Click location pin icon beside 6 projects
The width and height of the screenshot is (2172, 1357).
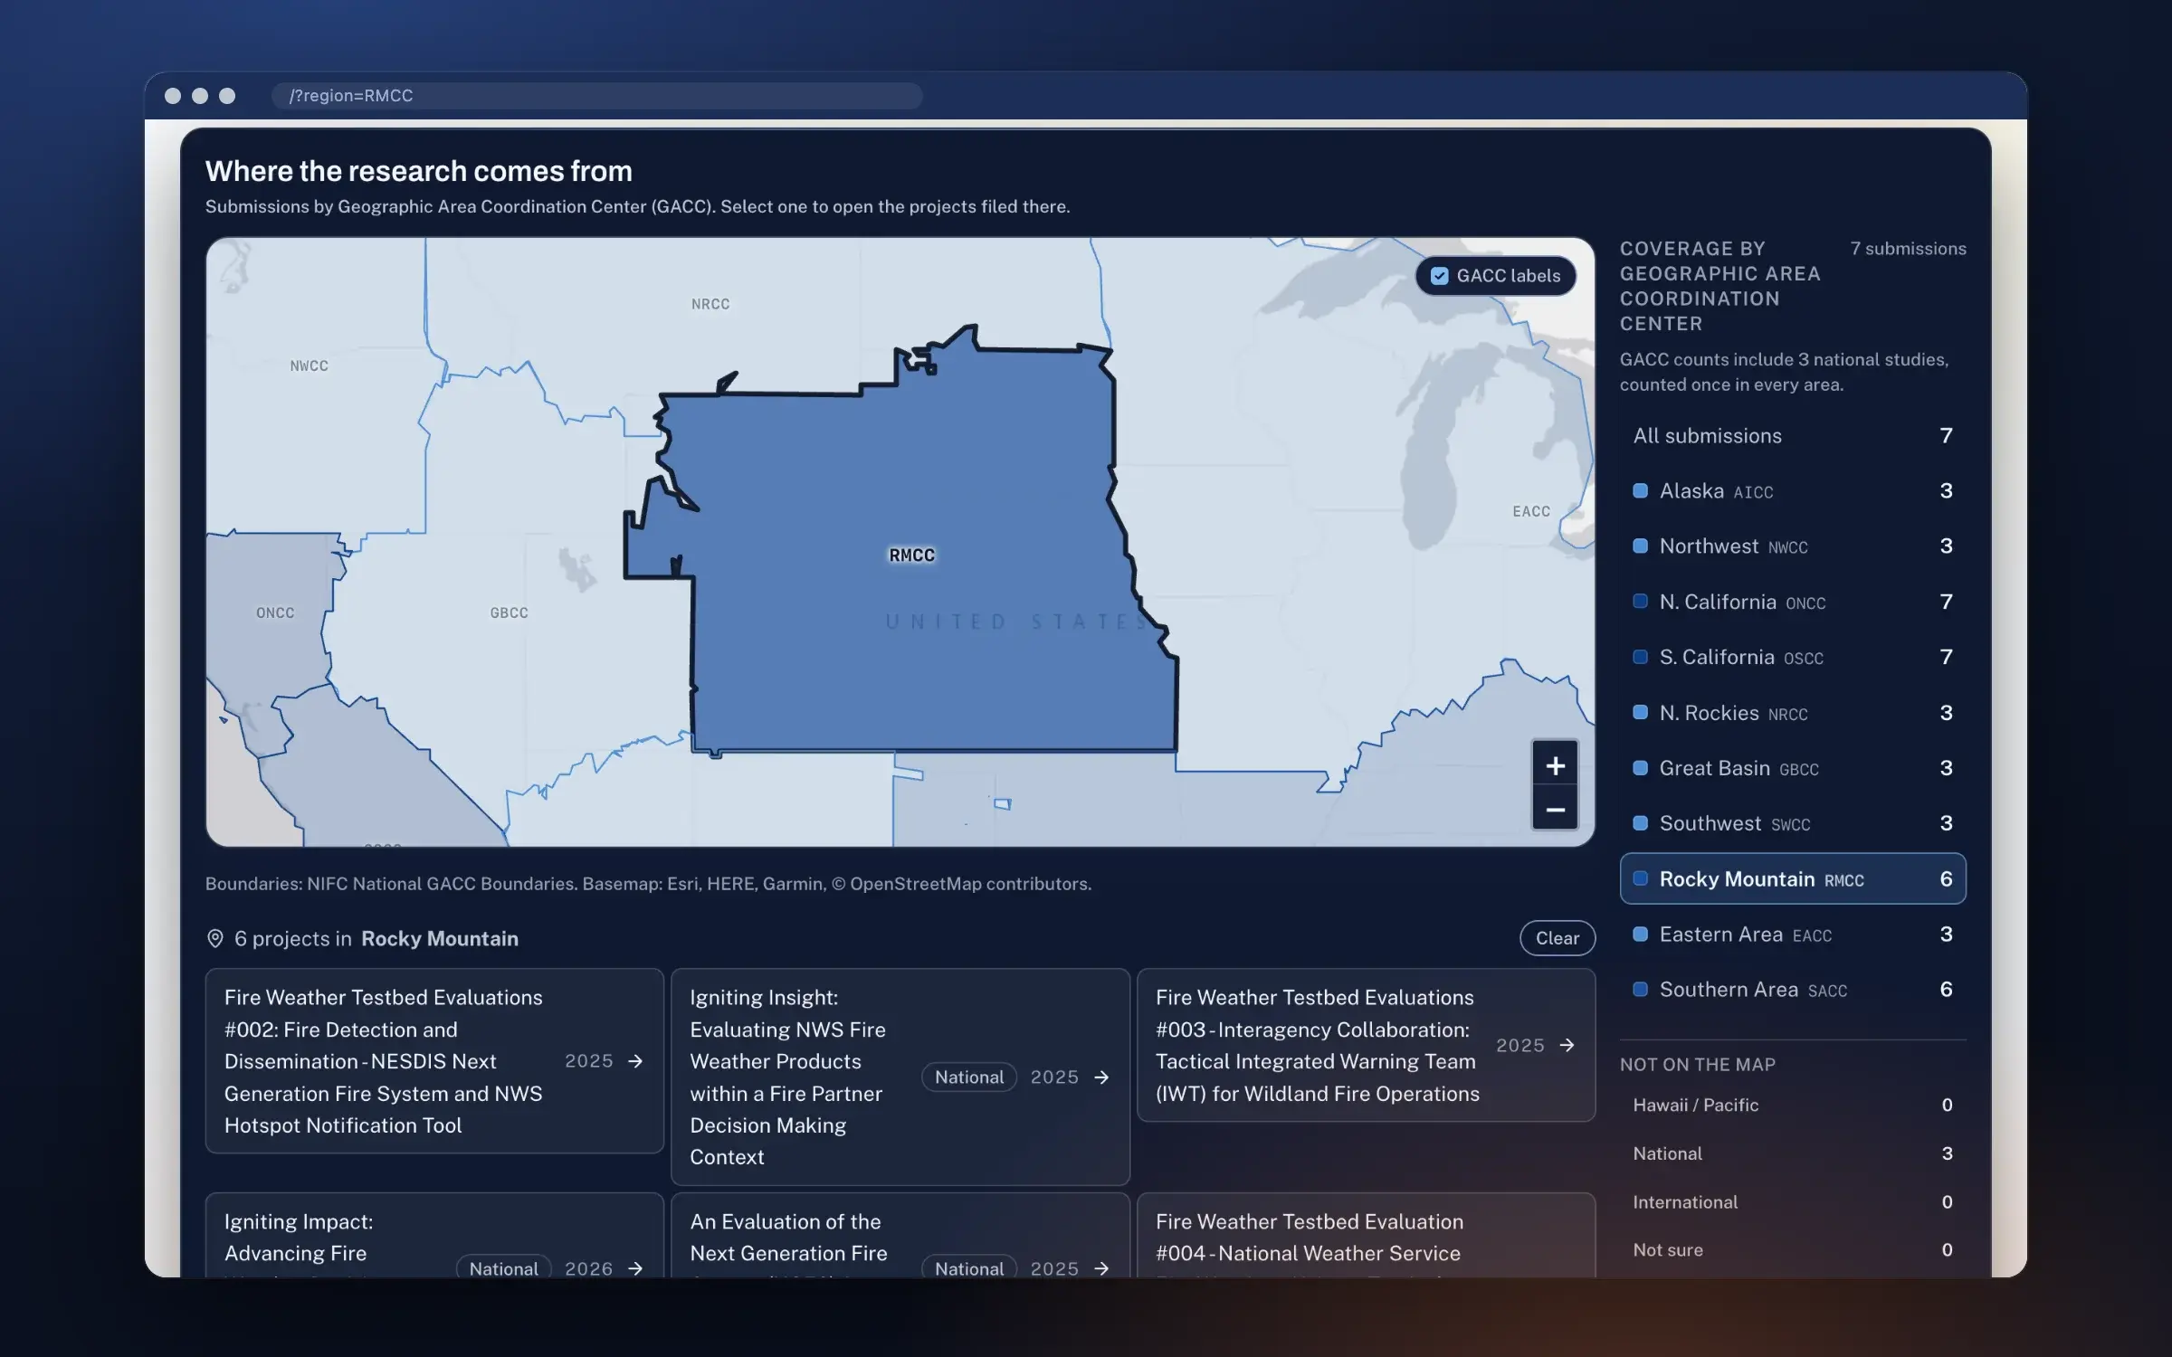click(215, 938)
